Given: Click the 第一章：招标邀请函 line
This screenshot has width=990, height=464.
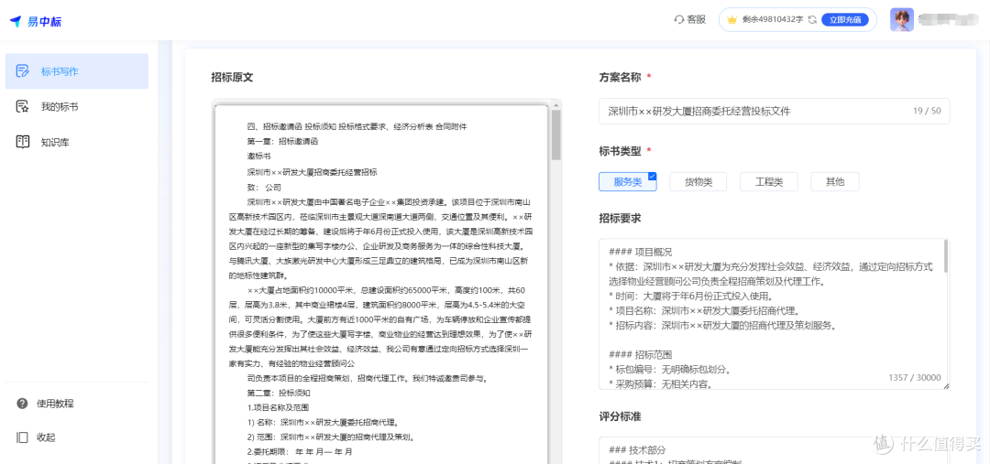Looking at the screenshot, I should (282, 141).
